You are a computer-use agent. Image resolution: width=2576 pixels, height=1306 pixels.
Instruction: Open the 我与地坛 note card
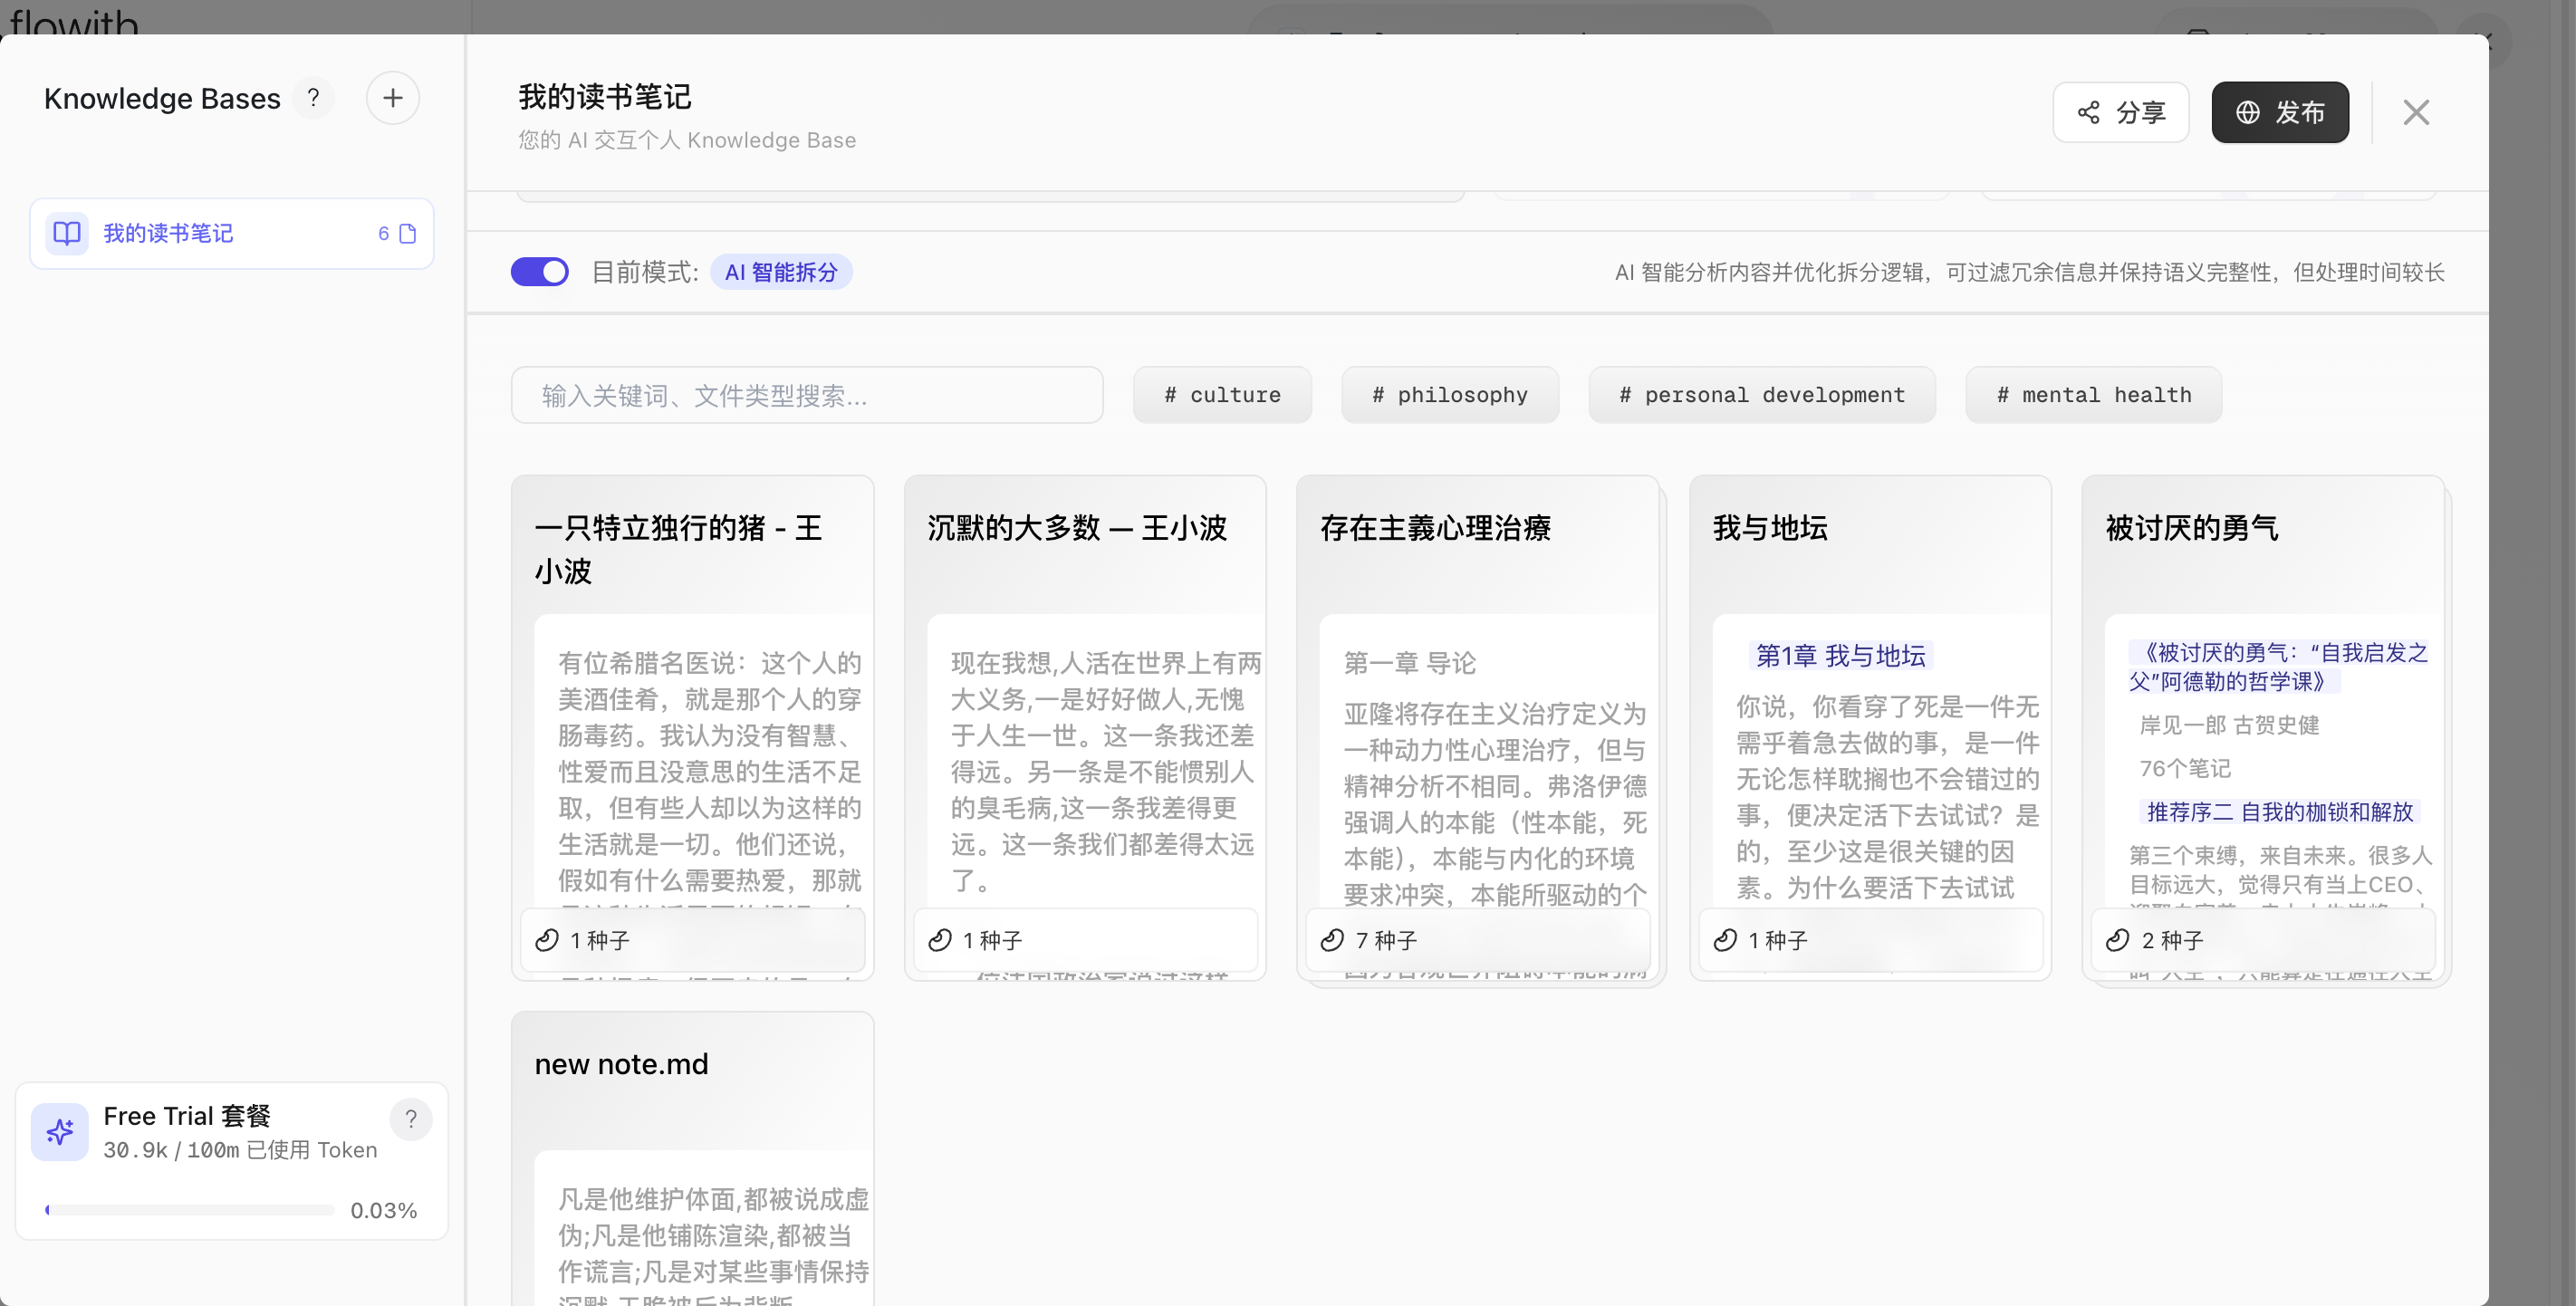(x=1869, y=727)
